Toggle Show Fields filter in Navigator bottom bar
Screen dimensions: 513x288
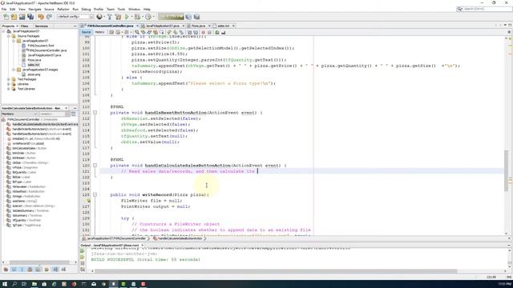coord(14,270)
